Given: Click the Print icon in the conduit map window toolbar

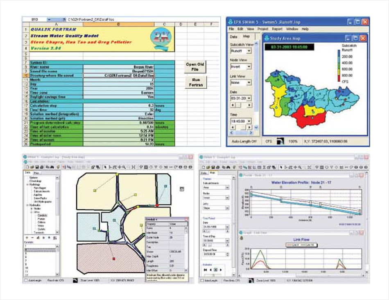Looking at the screenshot, I should [42, 167].
